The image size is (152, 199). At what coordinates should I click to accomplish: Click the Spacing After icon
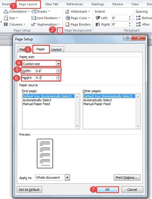pos(138,24)
